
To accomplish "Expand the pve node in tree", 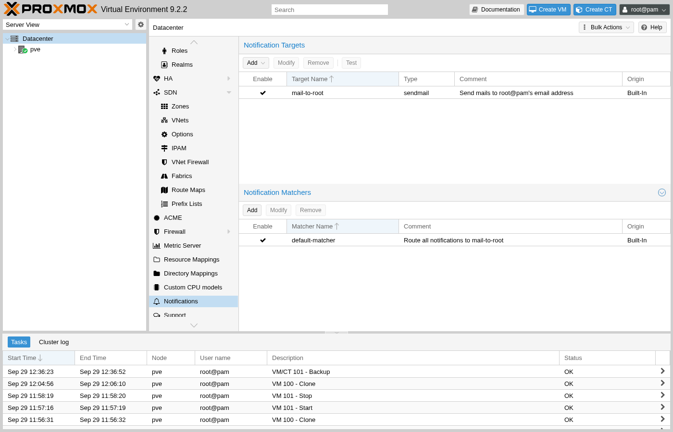I will pos(15,49).
